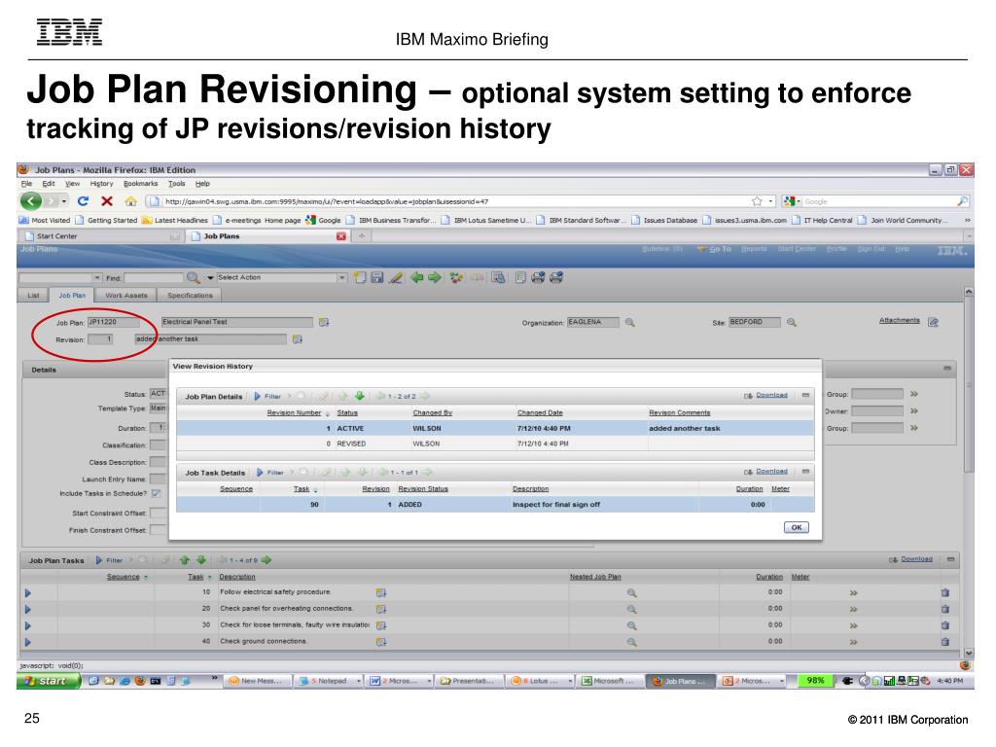Click the Firefox reload button
This screenshot has width=996, height=747.
(x=83, y=201)
